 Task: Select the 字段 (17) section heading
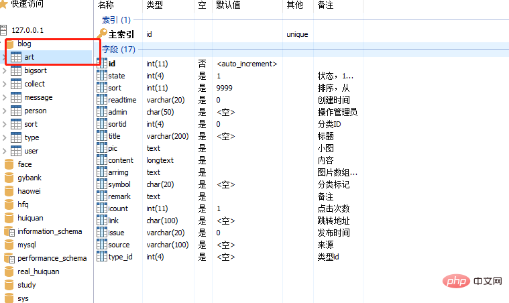(119, 50)
